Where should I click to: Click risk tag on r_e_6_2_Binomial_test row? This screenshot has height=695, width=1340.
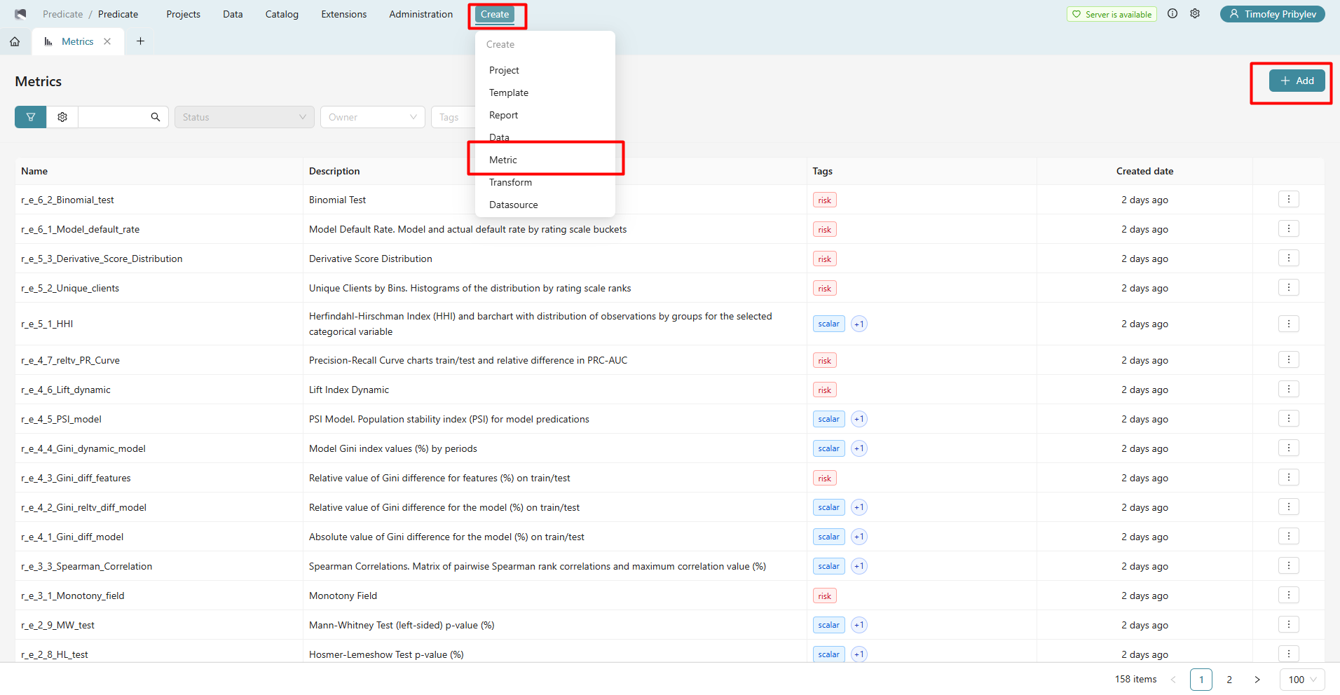824,200
